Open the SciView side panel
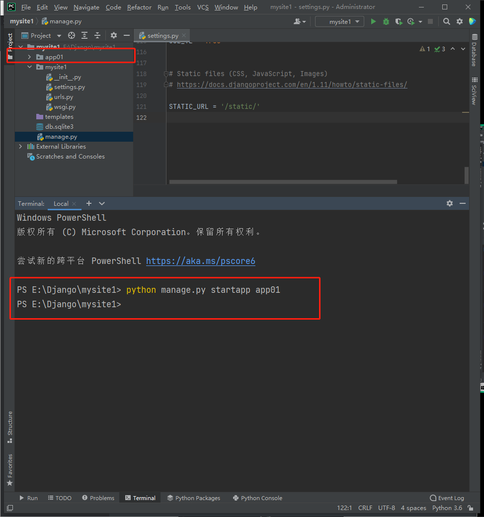 (x=474, y=91)
